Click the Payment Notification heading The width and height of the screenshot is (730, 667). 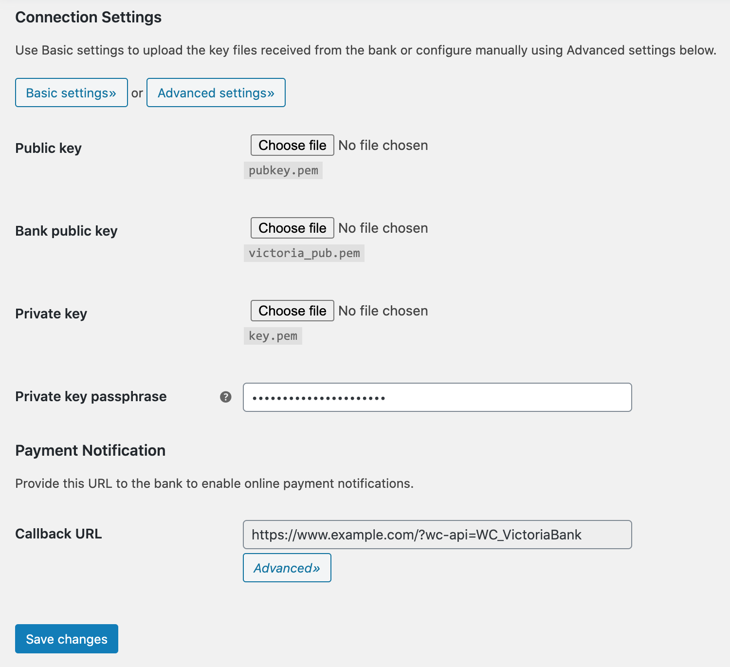pyautogui.click(x=91, y=450)
